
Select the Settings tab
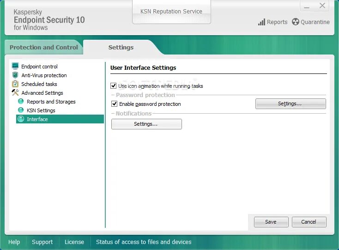coord(121,47)
